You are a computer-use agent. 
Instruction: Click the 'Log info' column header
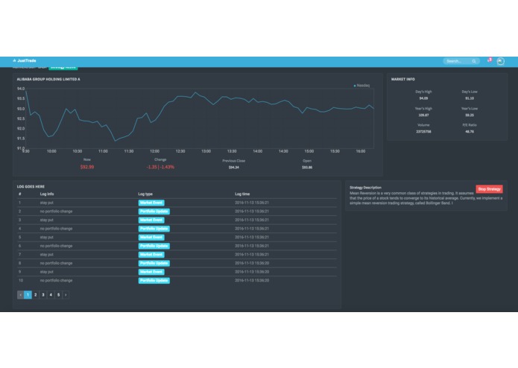[x=47, y=194]
